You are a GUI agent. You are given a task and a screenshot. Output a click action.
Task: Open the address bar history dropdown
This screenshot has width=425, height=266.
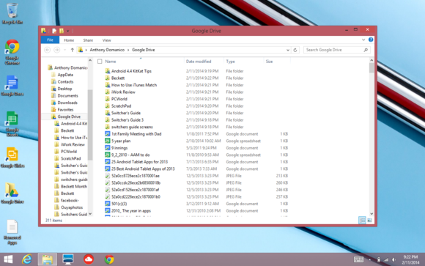pos(287,50)
